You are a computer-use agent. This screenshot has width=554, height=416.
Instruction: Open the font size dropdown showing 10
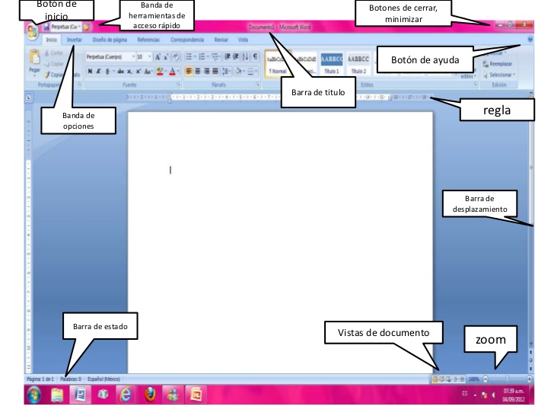[149, 56]
